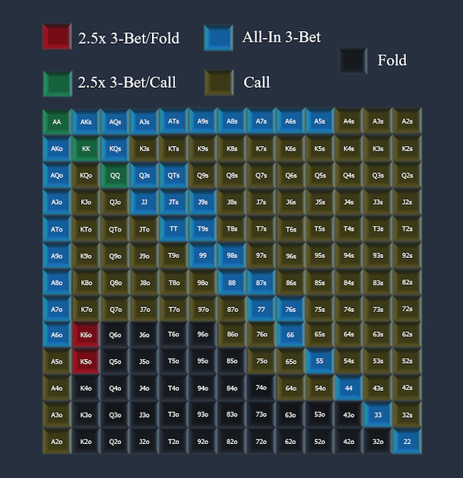Choose the 75o cell

pyautogui.click(x=262, y=361)
